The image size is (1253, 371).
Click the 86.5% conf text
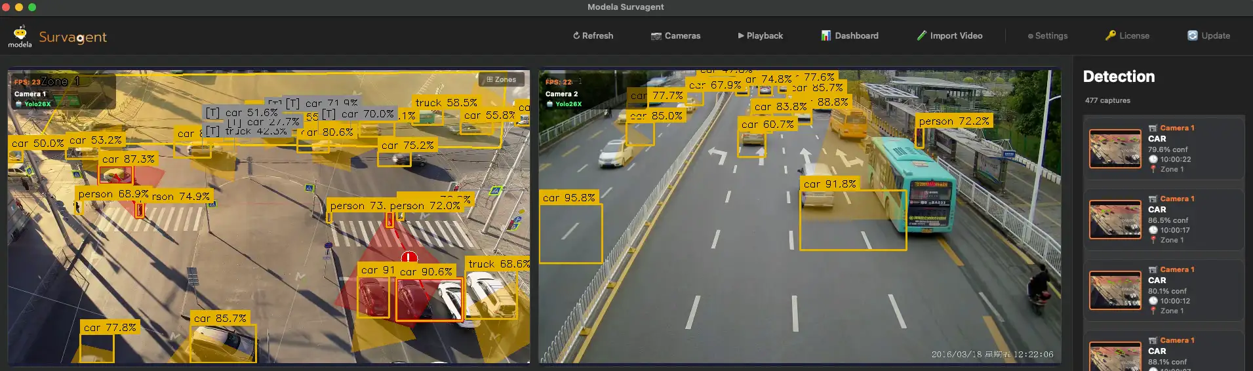point(1168,220)
